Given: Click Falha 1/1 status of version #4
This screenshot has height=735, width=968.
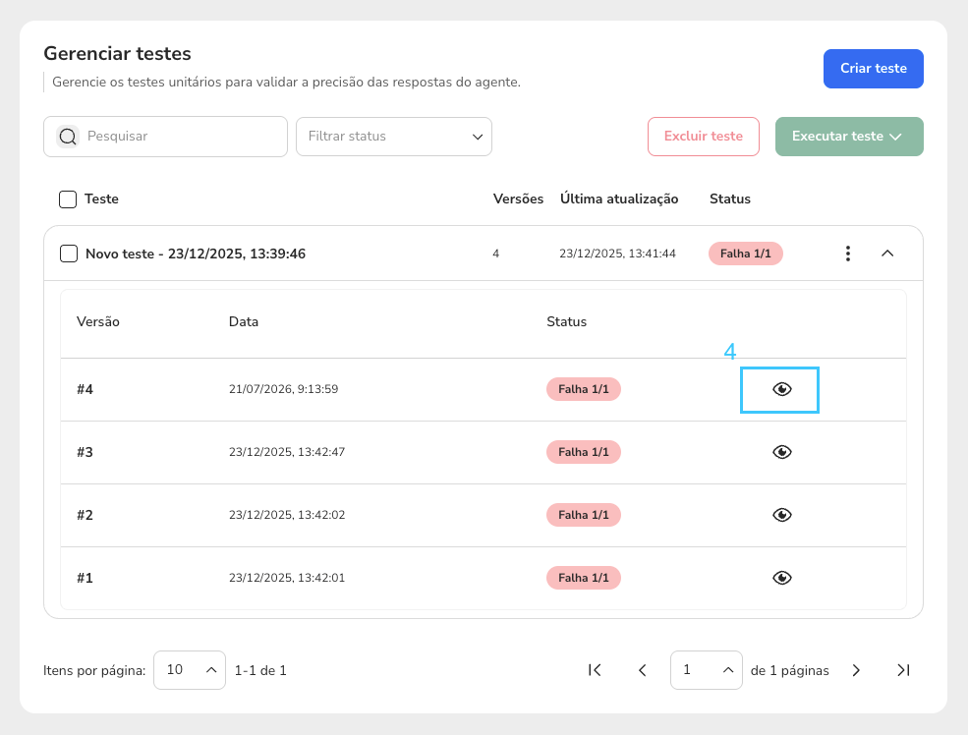Looking at the screenshot, I should pos(584,389).
